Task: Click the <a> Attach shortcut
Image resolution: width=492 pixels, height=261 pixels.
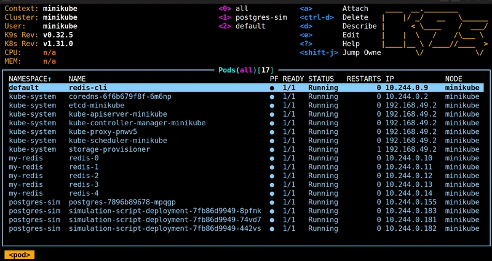Action: click(334, 9)
